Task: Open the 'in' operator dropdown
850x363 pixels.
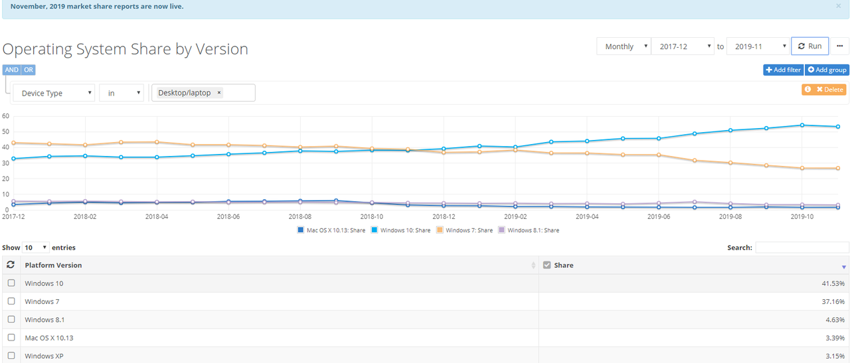Action: coord(122,93)
